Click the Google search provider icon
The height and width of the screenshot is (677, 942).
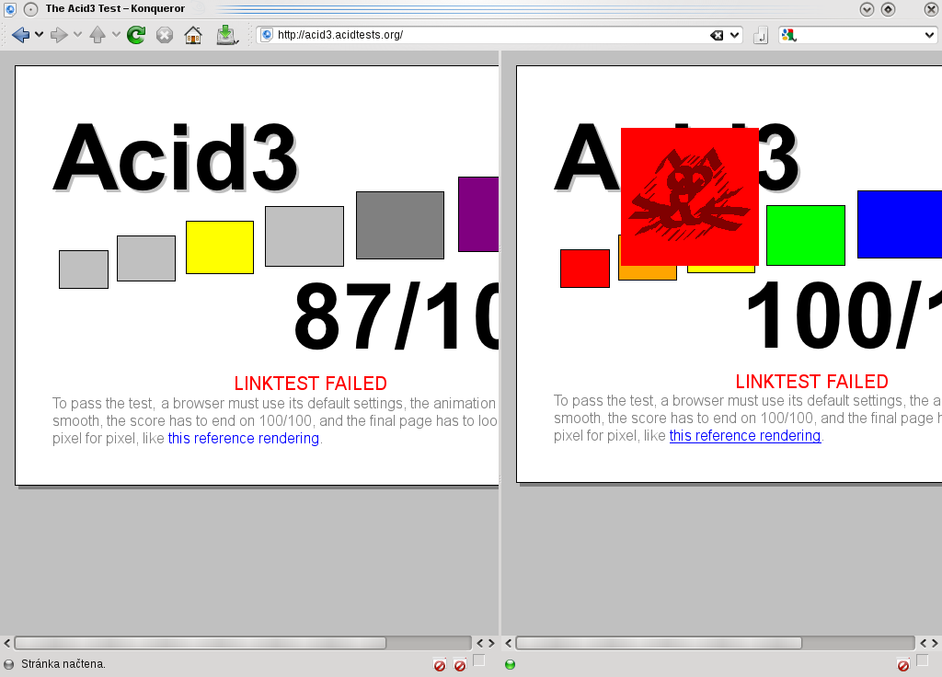pyautogui.click(x=788, y=36)
